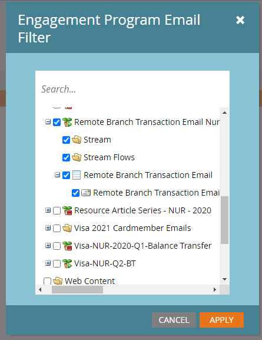
Task: Select the 'Resource Article Series - NUR - 2020' label
Action: point(142,210)
